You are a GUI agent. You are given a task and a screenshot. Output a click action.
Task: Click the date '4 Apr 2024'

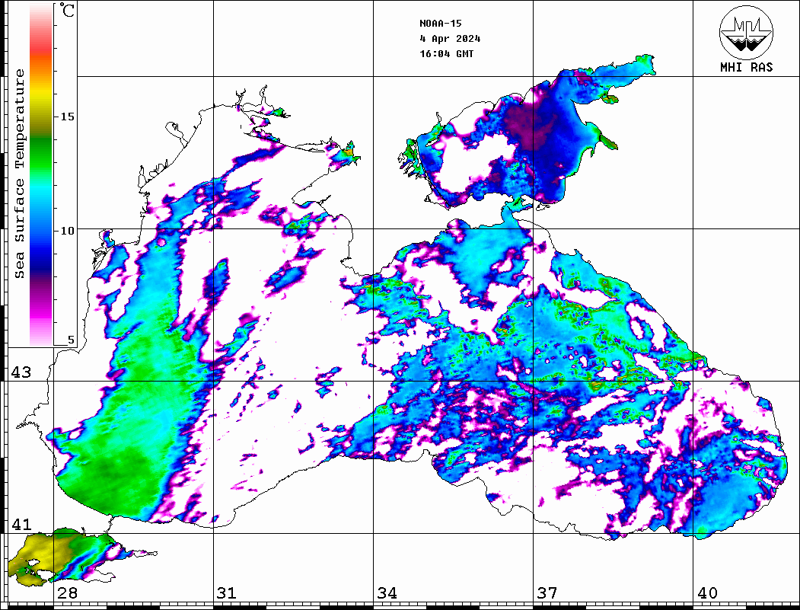click(x=450, y=39)
